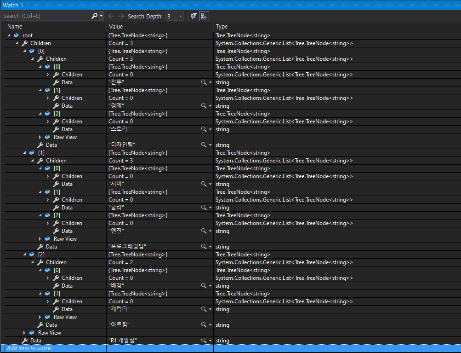Collapse the root node
Screen dimensions: 461x353
pos(9,35)
